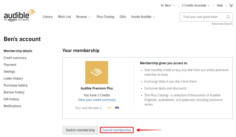Go to Audible logo home

tap(19, 15)
